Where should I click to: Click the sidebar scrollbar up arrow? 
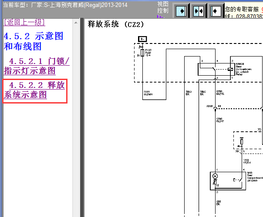76,23
